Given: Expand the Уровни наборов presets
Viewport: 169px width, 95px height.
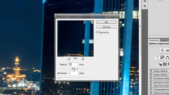Looking at the screenshot, I should (x=152, y=71).
